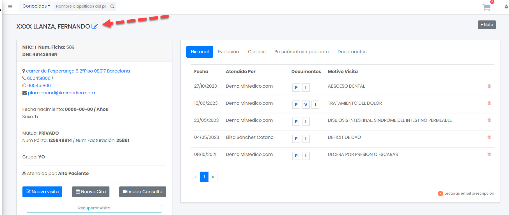This screenshot has height=215, width=509.
Task: Select the Presc/Ventas x paciente tab
Action: coord(301,52)
